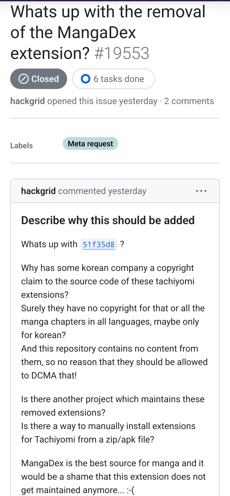The image size is (230, 496).
Task: Open commit link 51f35d8
Action: pos(98,245)
